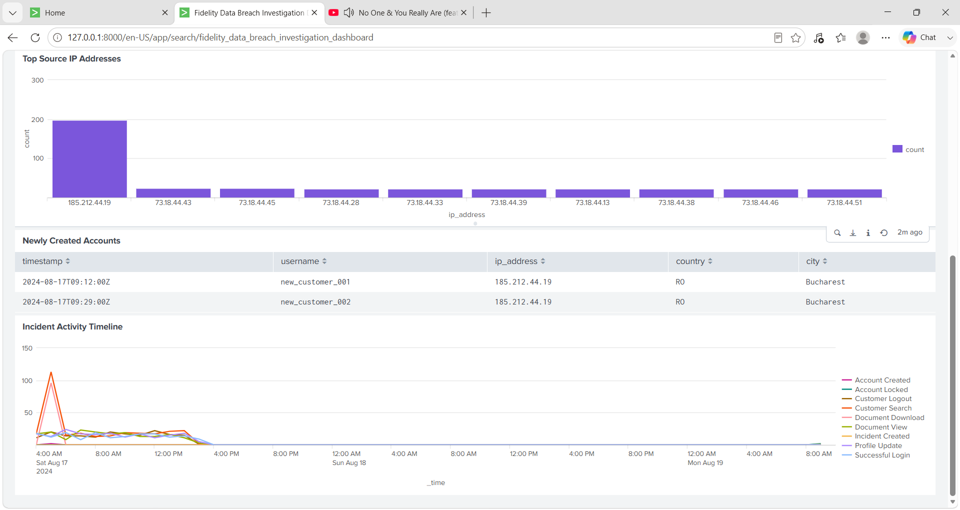Add this page to favorites star
The width and height of the screenshot is (960, 510).
click(796, 37)
